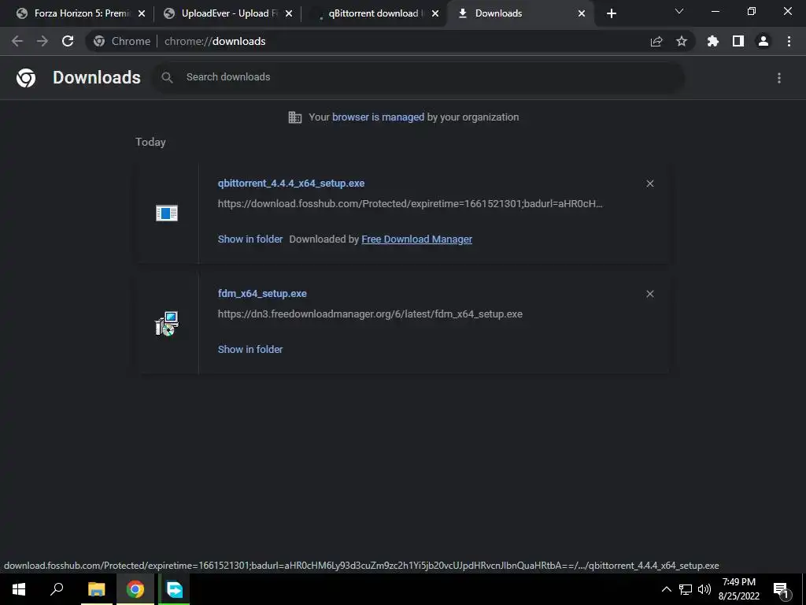Viewport: 806px width, 605px height.
Task: Click the managed organization building icon
Action: pos(295,117)
